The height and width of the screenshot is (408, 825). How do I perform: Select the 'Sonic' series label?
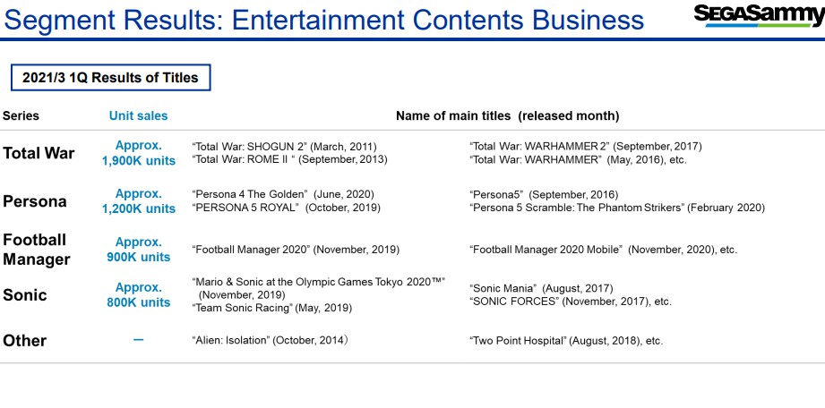(25, 295)
